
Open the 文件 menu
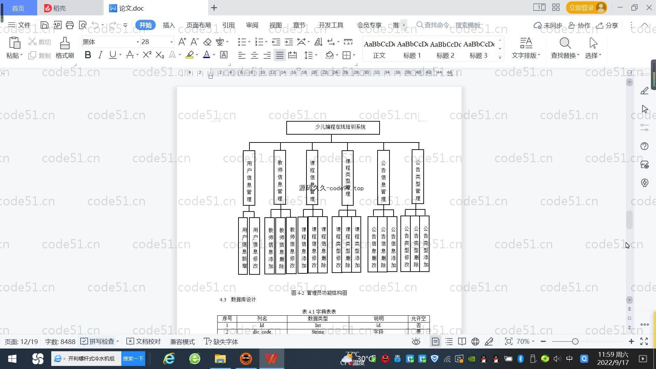click(x=19, y=25)
